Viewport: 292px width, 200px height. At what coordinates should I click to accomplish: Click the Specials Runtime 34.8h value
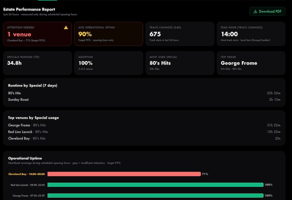click(x=14, y=63)
